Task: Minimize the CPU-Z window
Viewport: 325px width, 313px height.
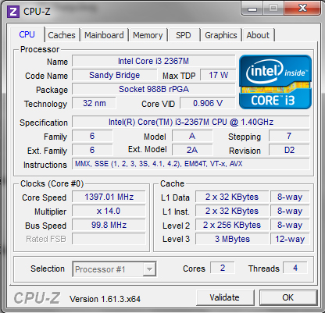Action: (252, 9)
